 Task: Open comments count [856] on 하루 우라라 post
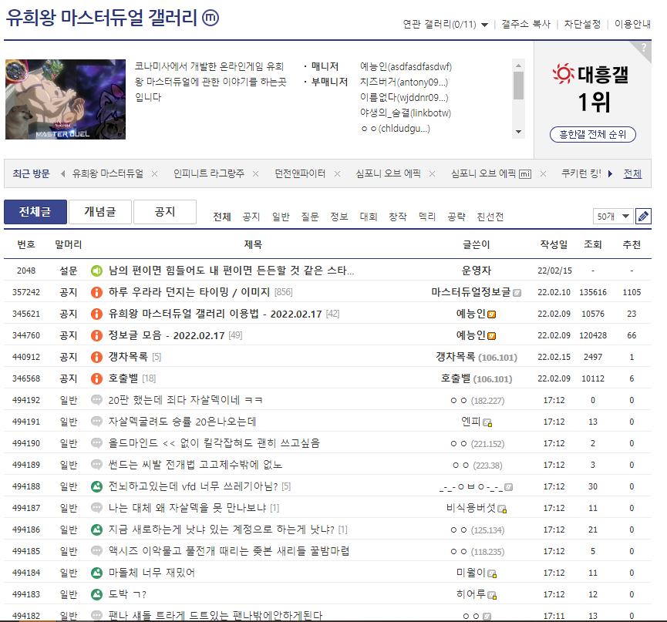click(283, 293)
